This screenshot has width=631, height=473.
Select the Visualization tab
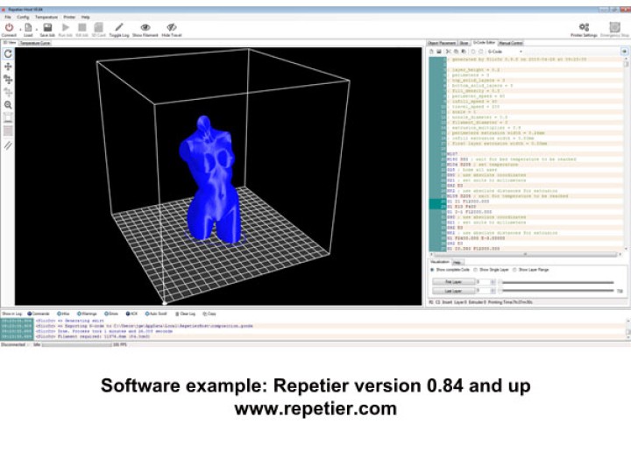439,262
